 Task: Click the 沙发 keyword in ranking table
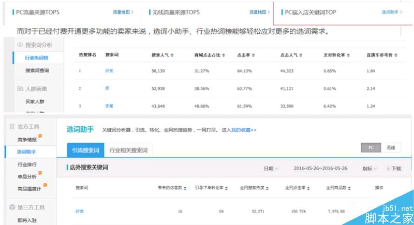[108, 71]
